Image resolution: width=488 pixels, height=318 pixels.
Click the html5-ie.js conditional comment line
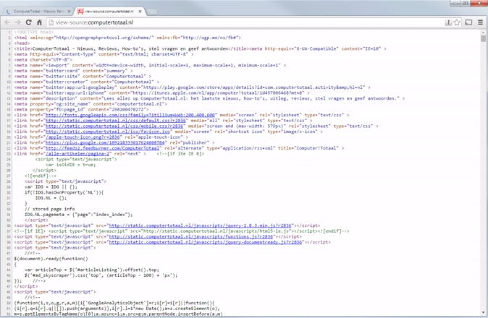pos(182,231)
